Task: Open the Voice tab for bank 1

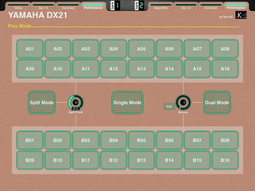Action: click(18, 6)
